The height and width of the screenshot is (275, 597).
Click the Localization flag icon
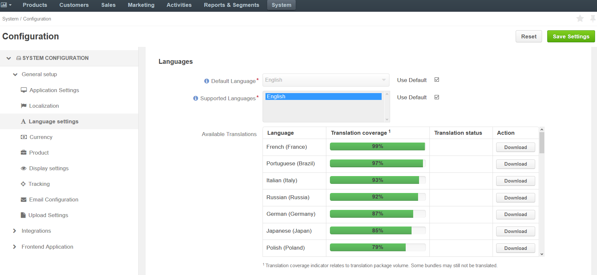pos(23,105)
